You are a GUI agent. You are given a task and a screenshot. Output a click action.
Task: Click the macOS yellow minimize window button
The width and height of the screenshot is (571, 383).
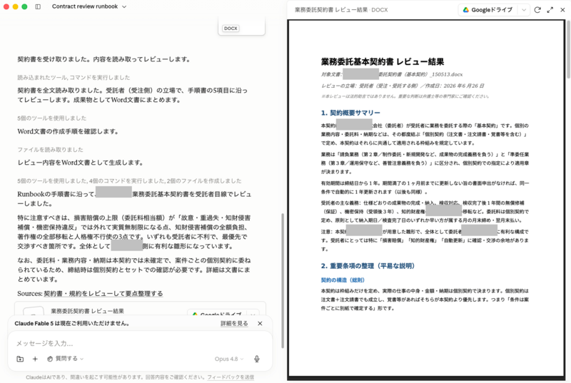[15, 6]
